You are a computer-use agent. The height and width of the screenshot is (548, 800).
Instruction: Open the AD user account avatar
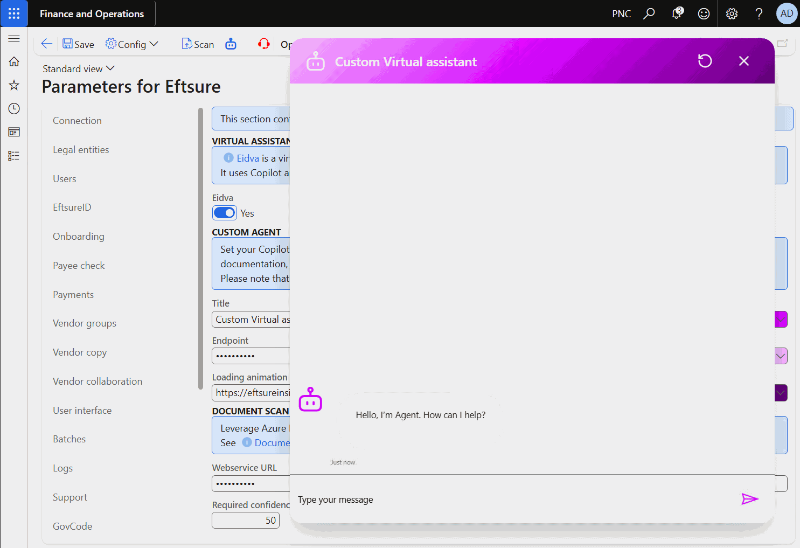787,13
